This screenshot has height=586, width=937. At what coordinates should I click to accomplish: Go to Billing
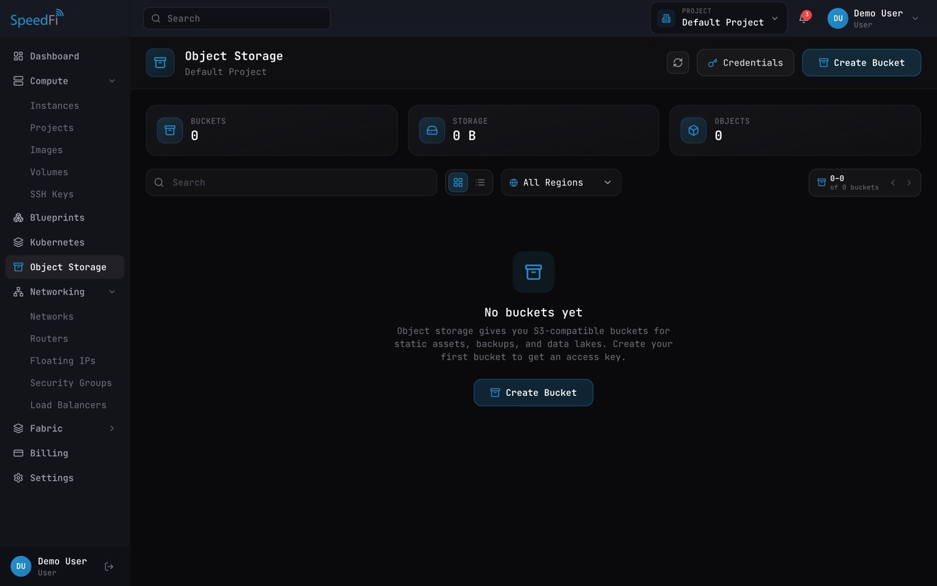(64, 453)
